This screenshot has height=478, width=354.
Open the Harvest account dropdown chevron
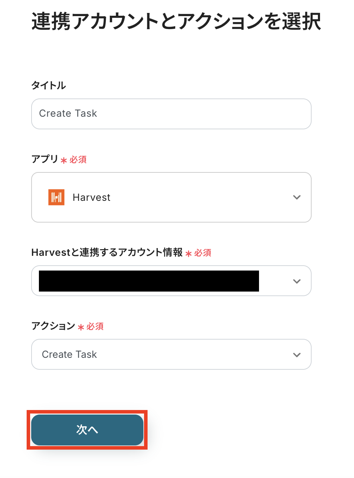point(297,281)
